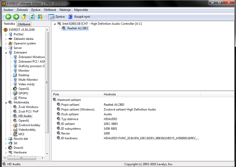The image size is (236, 167).
Task: Expand the Nosiče dat tree node
Action: [x=6, y=139]
